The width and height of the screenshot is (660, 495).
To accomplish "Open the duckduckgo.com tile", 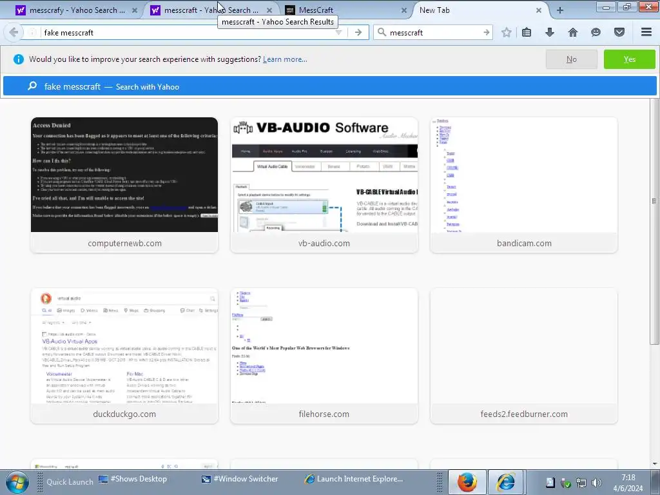I will coord(124,356).
